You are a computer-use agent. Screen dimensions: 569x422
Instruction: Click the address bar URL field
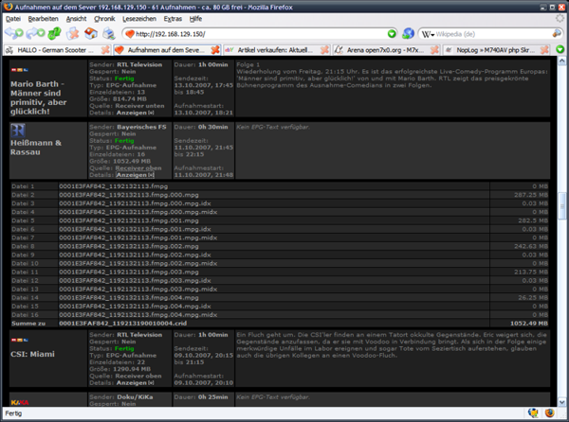(260, 34)
